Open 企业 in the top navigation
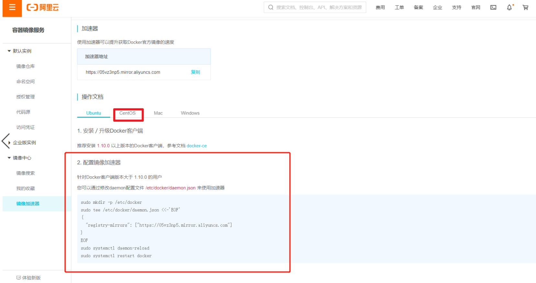 coord(437,7)
